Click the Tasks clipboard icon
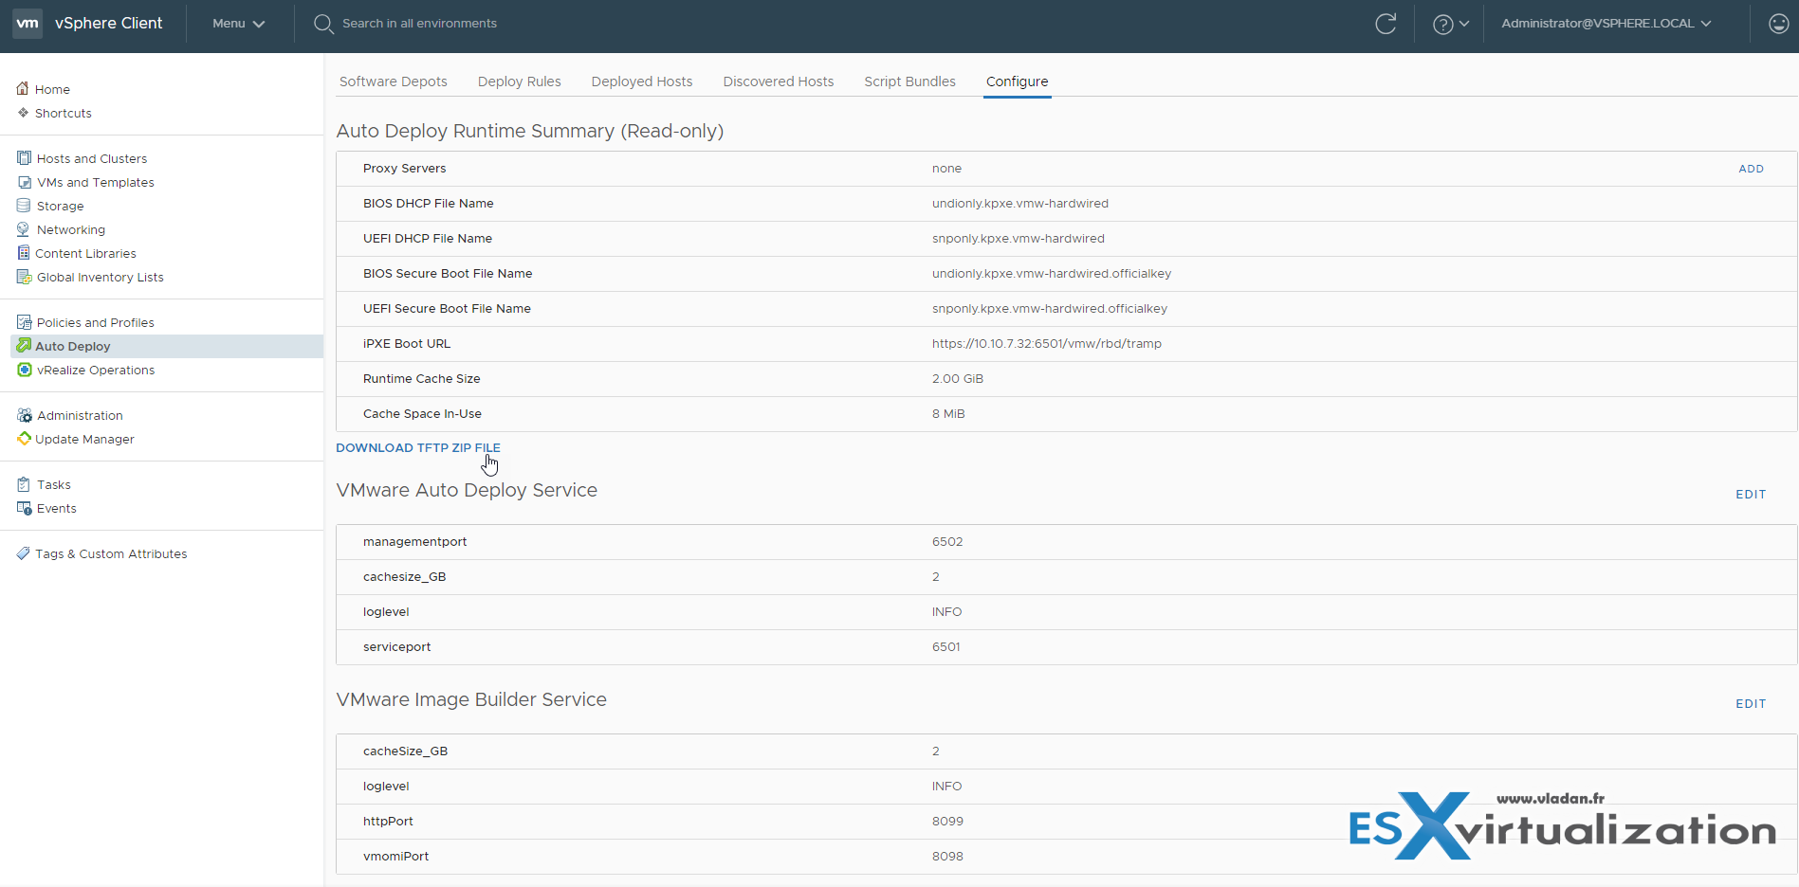The image size is (1799, 887). (x=24, y=484)
